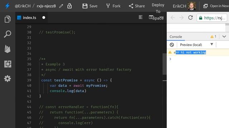Reload the preview pane
This screenshot has height=128, width=229.
pyautogui.click(x=190, y=17)
